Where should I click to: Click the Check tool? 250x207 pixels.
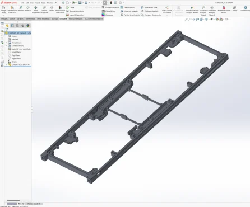point(70,7)
